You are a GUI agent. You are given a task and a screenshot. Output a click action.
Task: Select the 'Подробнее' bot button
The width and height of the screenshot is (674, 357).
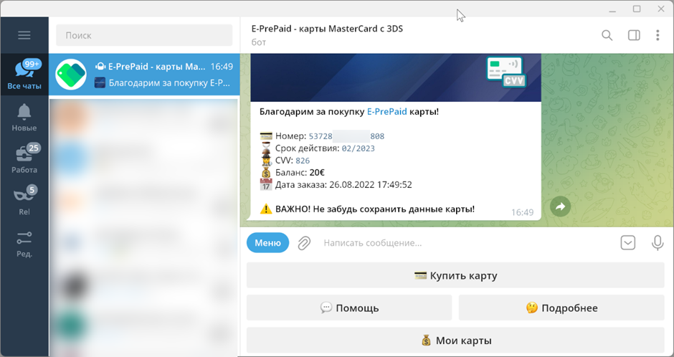click(x=561, y=308)
